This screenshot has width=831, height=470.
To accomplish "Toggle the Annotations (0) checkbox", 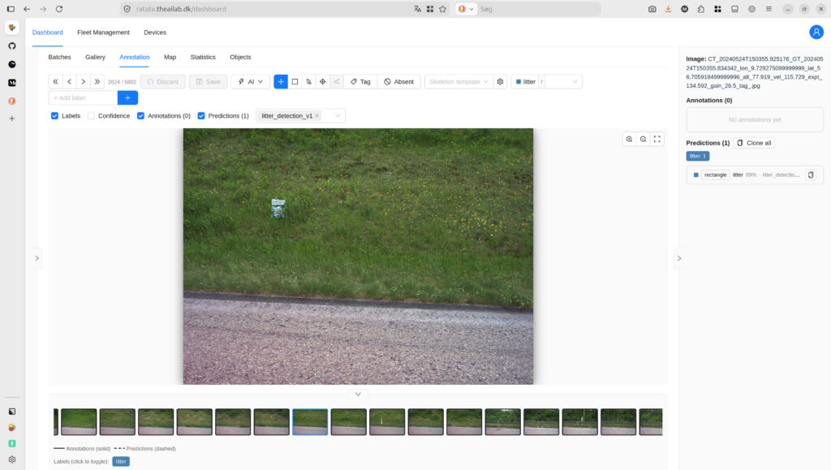I will tap(140, 115).
